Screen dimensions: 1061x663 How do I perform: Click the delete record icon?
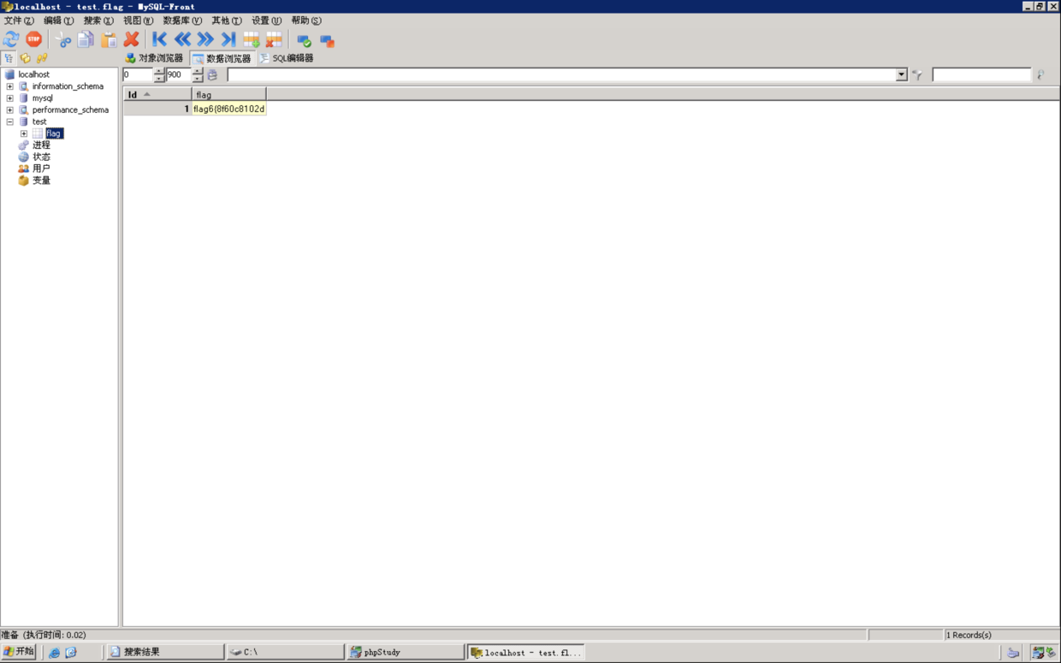click(x=274, y=39)
